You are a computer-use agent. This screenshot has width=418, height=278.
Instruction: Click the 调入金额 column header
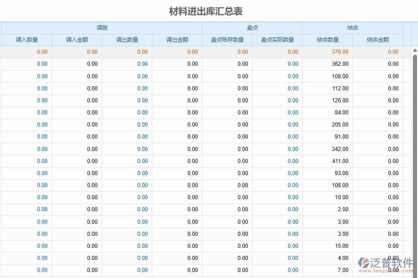[77, 40]
